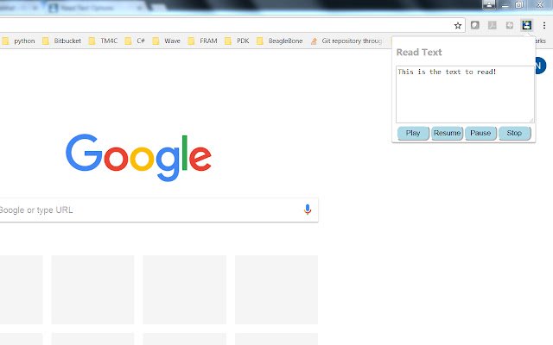Click the Read Text popup heading
This screenshot has width=553, height=345.
point(419,52)
